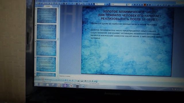Switch to the Слайды tab in the side panel

pos(48,6)
